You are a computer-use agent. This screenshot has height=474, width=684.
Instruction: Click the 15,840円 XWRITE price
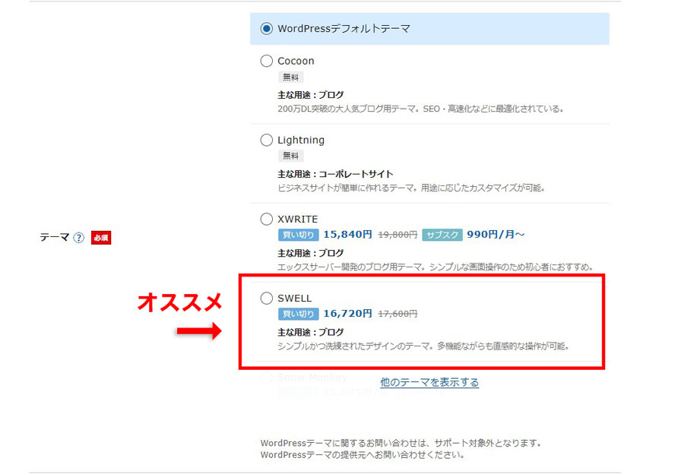coord(347,235)
